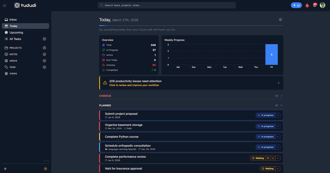The image size is (330, 173).
Task: Click 'Click to review and improve your workflow'
Action: (x=134, y=85)
